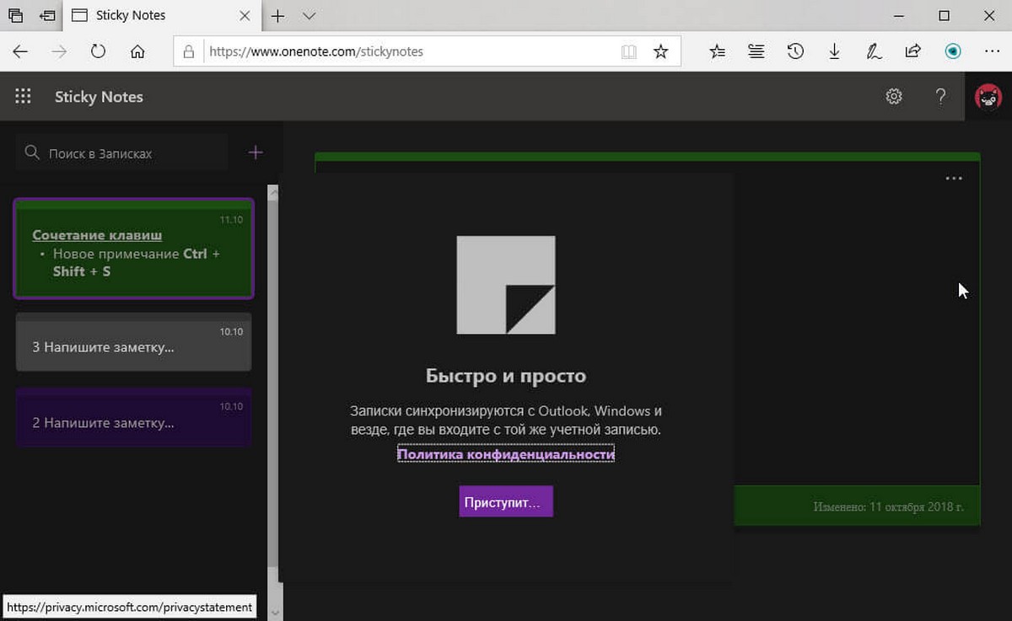Share this page
Screen dimensions: 1012x621
pos(912,51)
